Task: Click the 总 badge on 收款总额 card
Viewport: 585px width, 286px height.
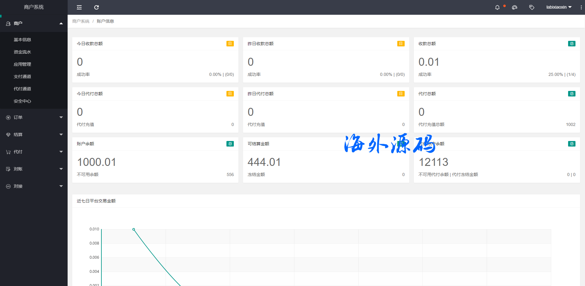Action: (571, 44)
